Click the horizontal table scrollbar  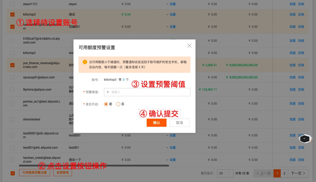(x=94, y=165)
